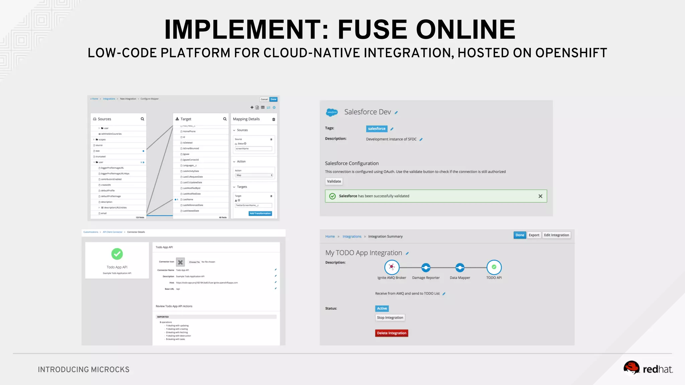
Task: Expand the scopes folder in Sources
Action: [x=94, y=140]
